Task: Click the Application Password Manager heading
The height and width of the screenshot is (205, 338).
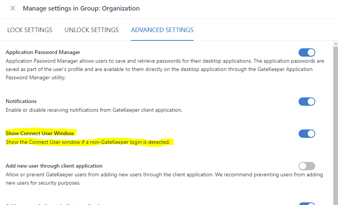Action: [43, 52]
